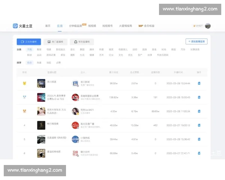225x180 pixels.
Task: Click the 添加直播监测 button
Action: 196,42
